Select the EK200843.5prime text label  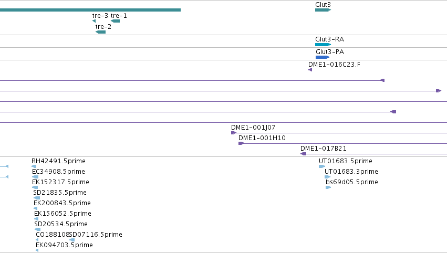(62, 203)
